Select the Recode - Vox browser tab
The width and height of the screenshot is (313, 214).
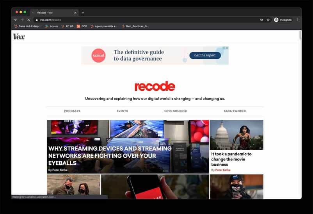pos(54,13)
